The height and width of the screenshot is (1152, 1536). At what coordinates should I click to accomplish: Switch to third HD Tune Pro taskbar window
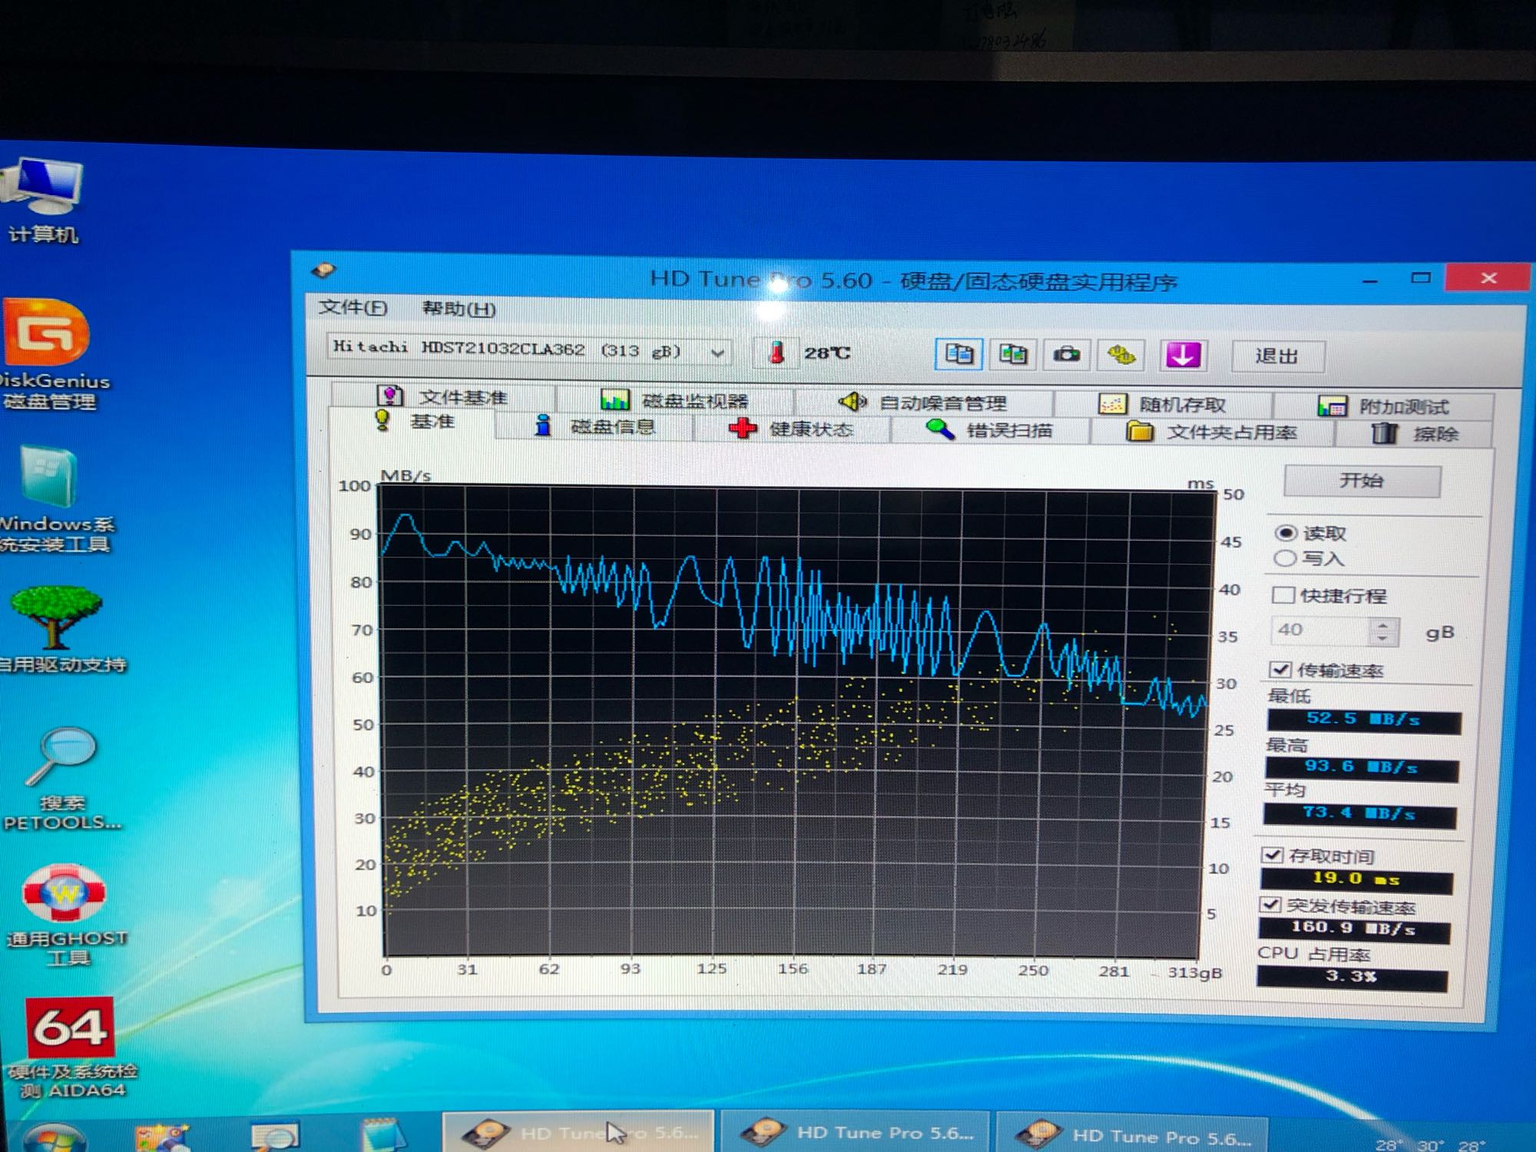[1130, 1135]
